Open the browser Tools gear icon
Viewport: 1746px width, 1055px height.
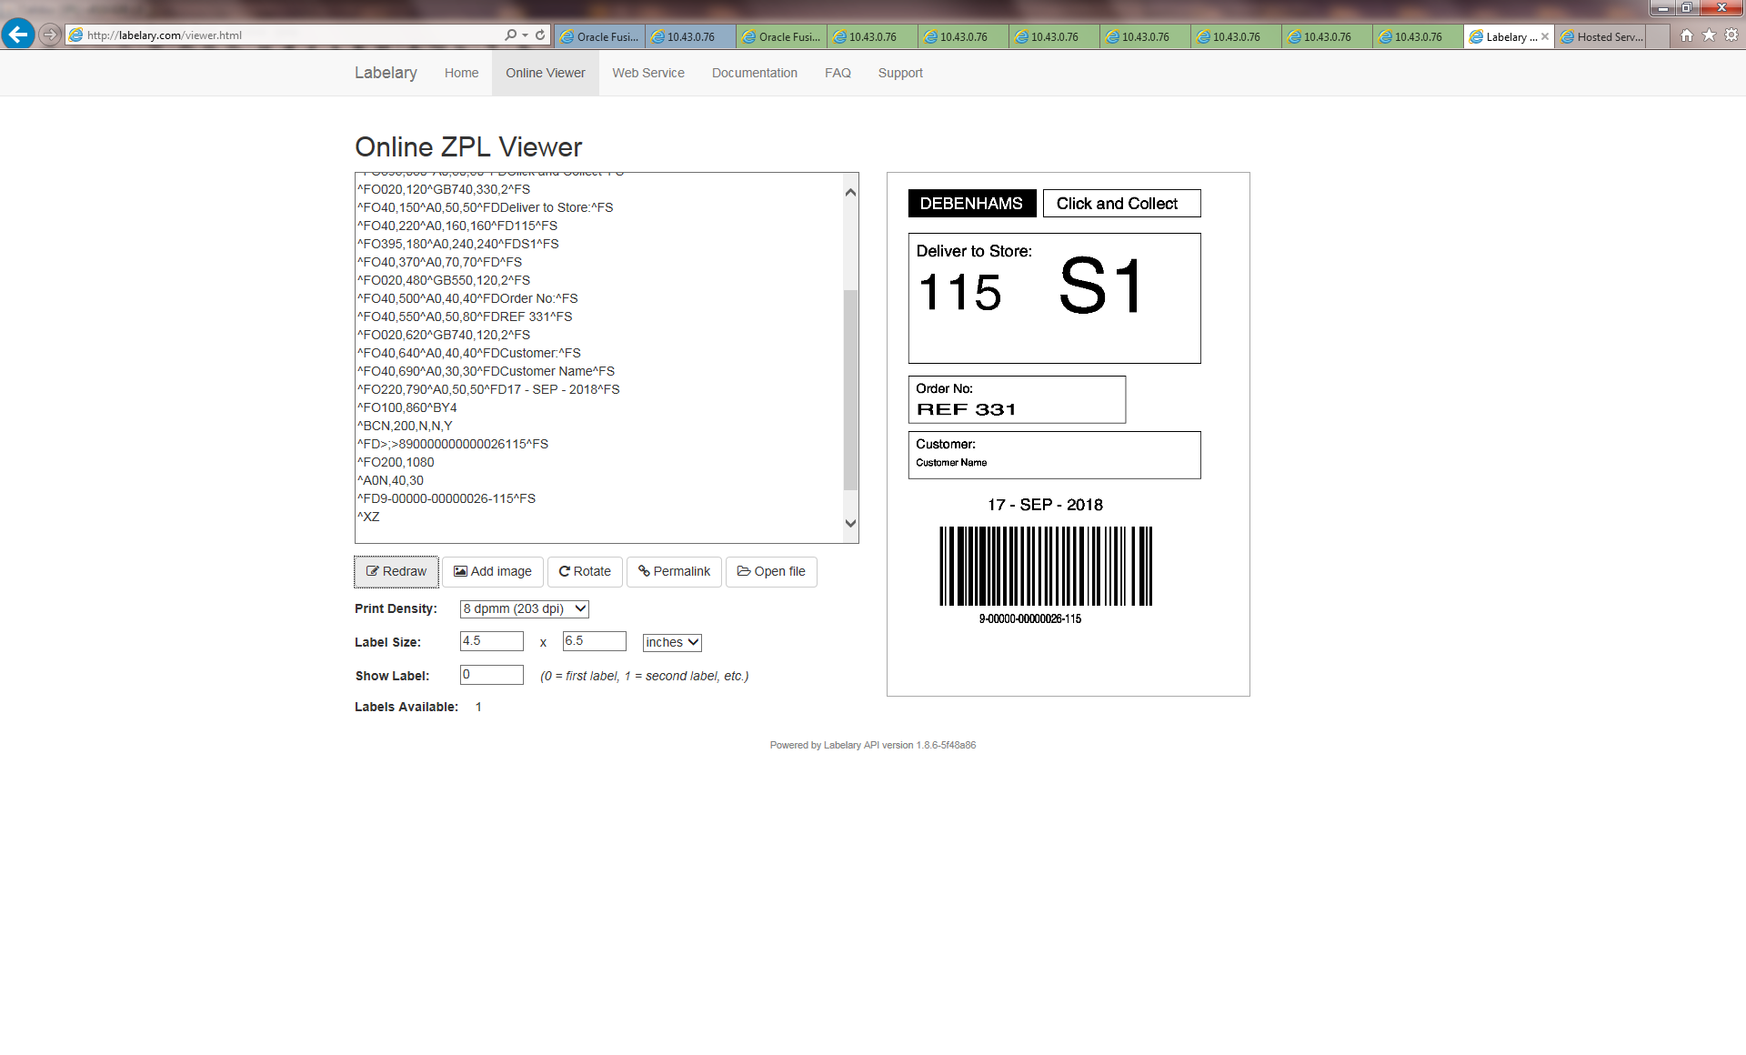point(1731,35)
